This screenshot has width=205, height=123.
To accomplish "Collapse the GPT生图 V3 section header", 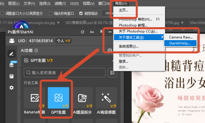I will (67, 61).
